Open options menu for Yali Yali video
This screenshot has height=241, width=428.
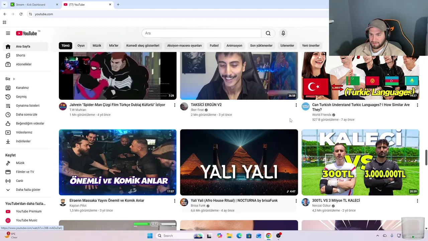click(296, 201)
